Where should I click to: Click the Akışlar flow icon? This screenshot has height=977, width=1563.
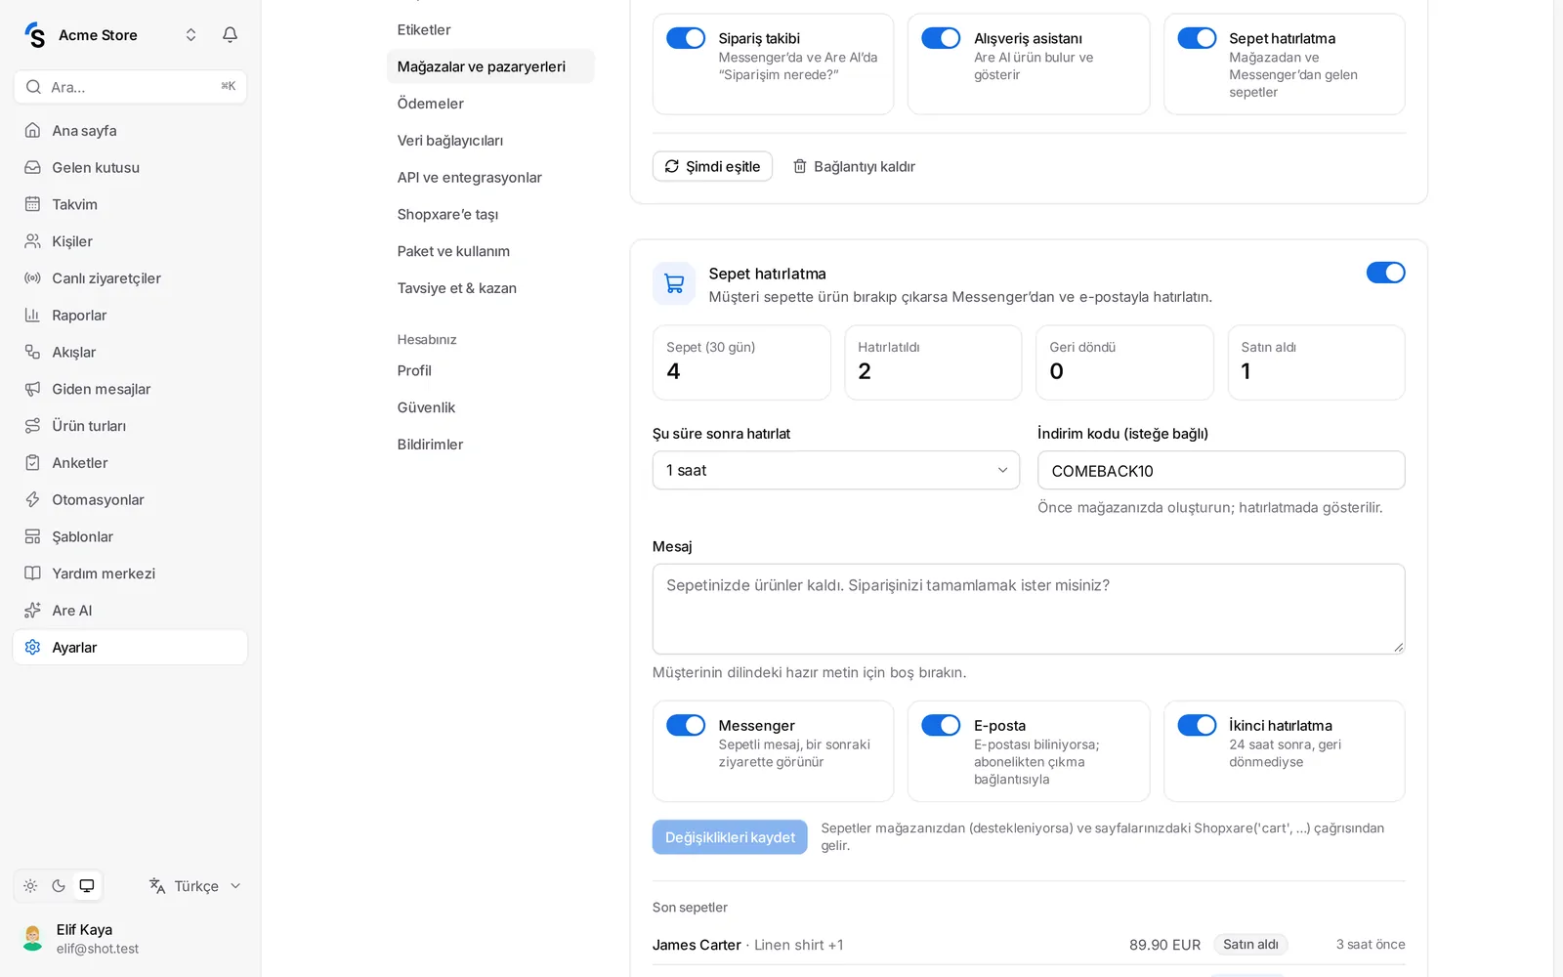(x=32, y=352)
